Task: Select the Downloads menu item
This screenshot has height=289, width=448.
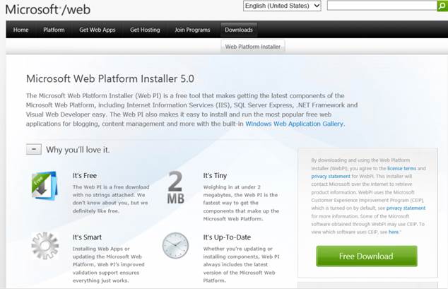Action: (239, 30)
